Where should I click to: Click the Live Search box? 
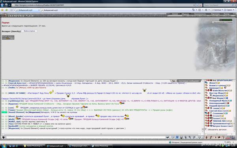click(218, 5)
